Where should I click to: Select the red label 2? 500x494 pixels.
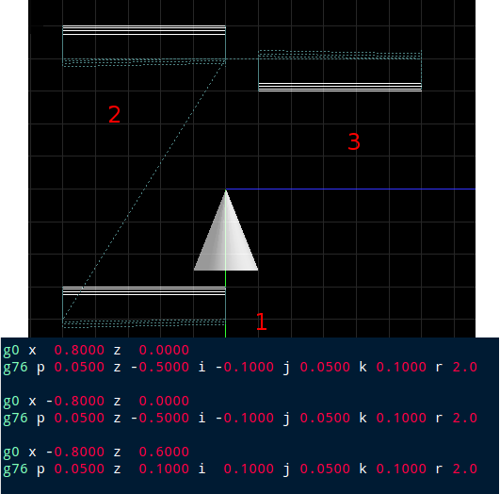click(x=115, y=114)
